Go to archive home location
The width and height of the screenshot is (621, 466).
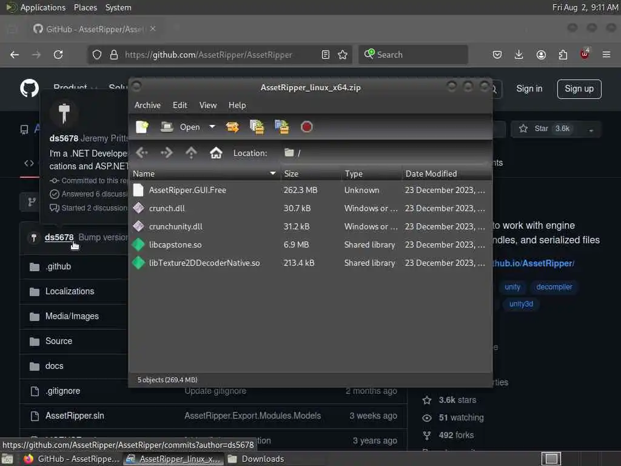(x=216, y=152)
